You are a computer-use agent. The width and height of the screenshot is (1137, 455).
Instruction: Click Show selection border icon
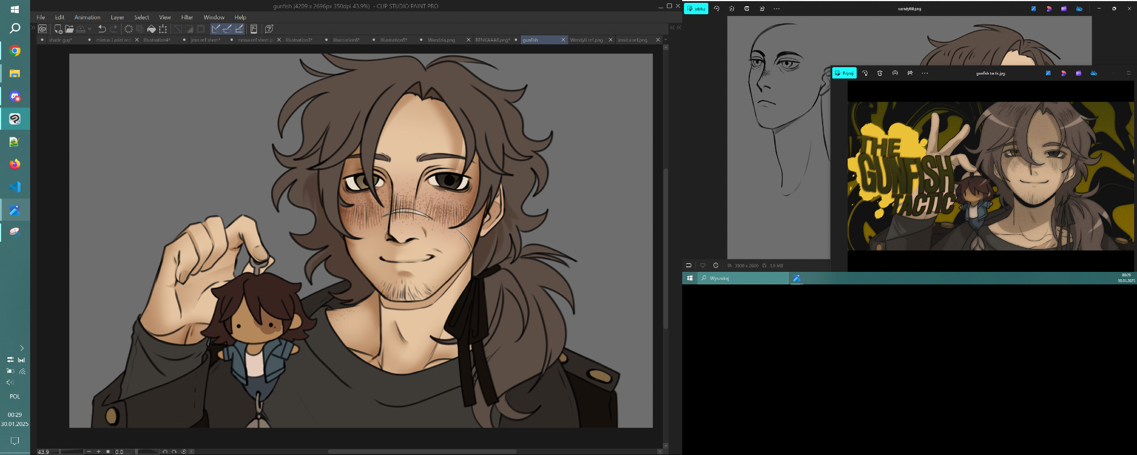[201, 28]
